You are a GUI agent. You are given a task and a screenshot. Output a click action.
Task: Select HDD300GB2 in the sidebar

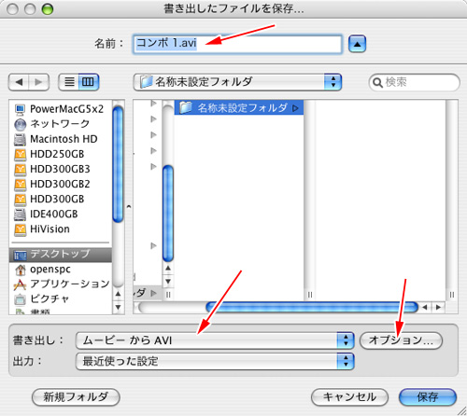pyautogui.click(x=61, y=184)
